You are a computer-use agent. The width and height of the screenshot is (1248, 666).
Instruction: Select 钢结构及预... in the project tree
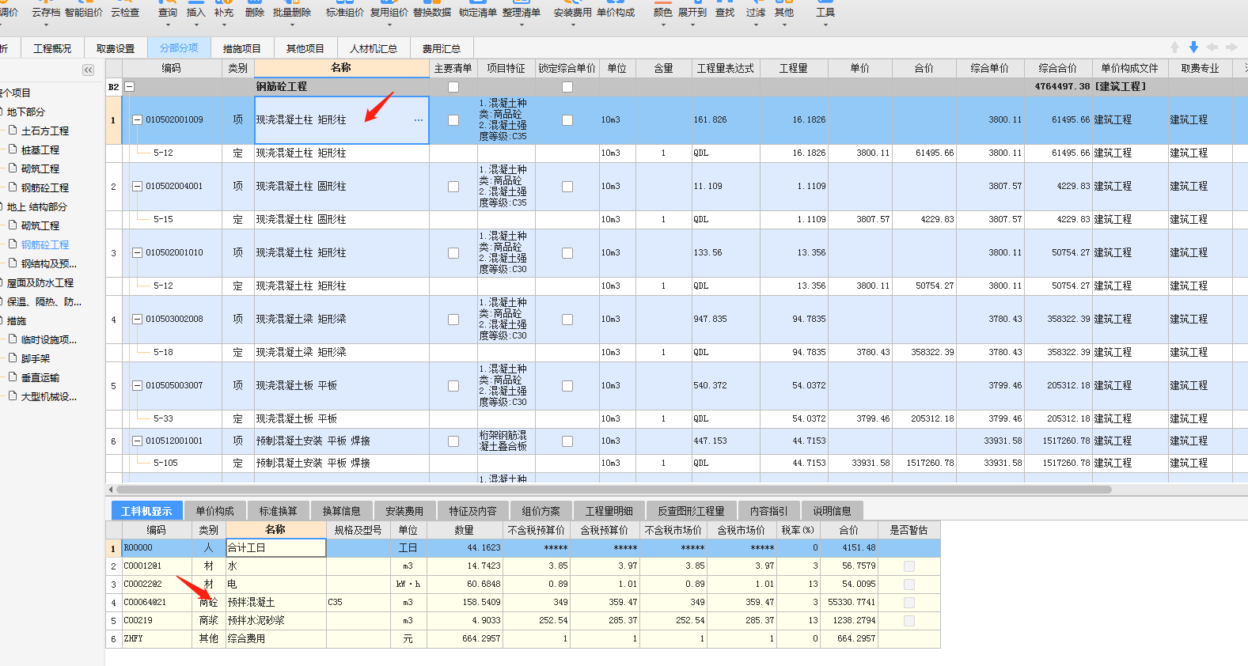point(48,264)
